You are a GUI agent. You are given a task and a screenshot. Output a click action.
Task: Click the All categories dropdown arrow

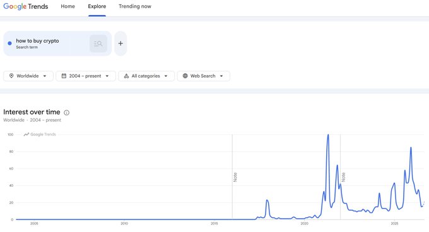pyautogui.click(x=166, y=76)
